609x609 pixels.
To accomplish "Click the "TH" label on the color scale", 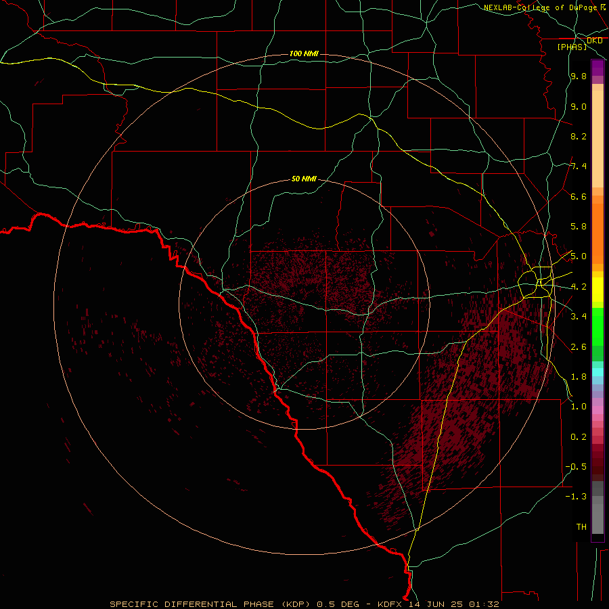I will (x=581, y=527).
